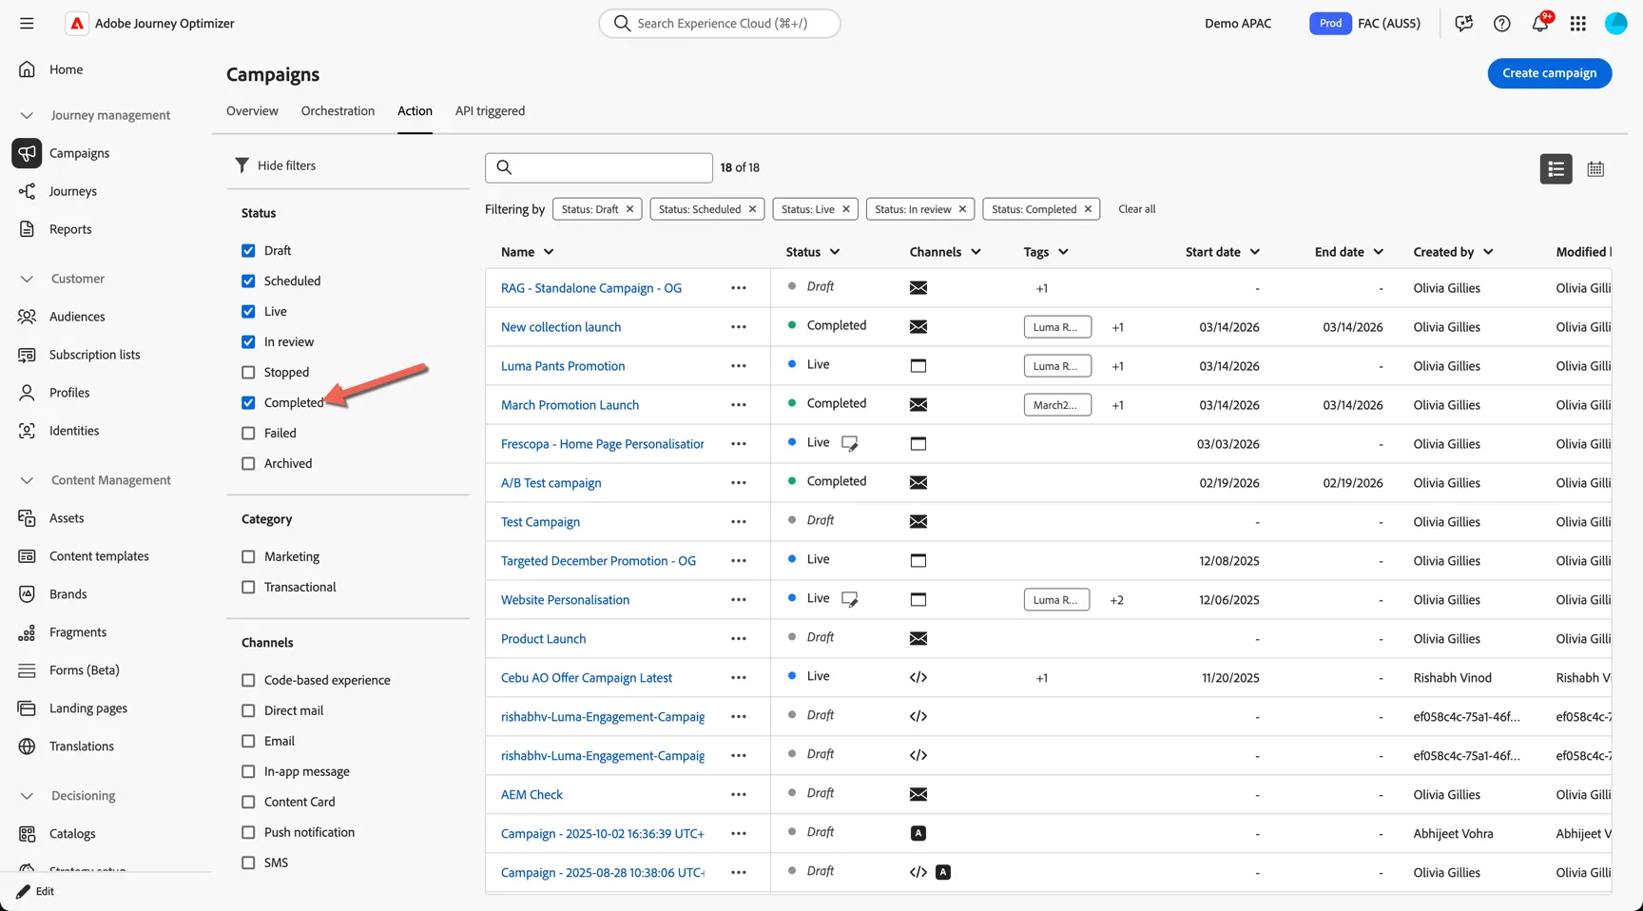Collapse the Content Management section
This screenshot has height=911, width=1643.
click(x=27, y=480)
